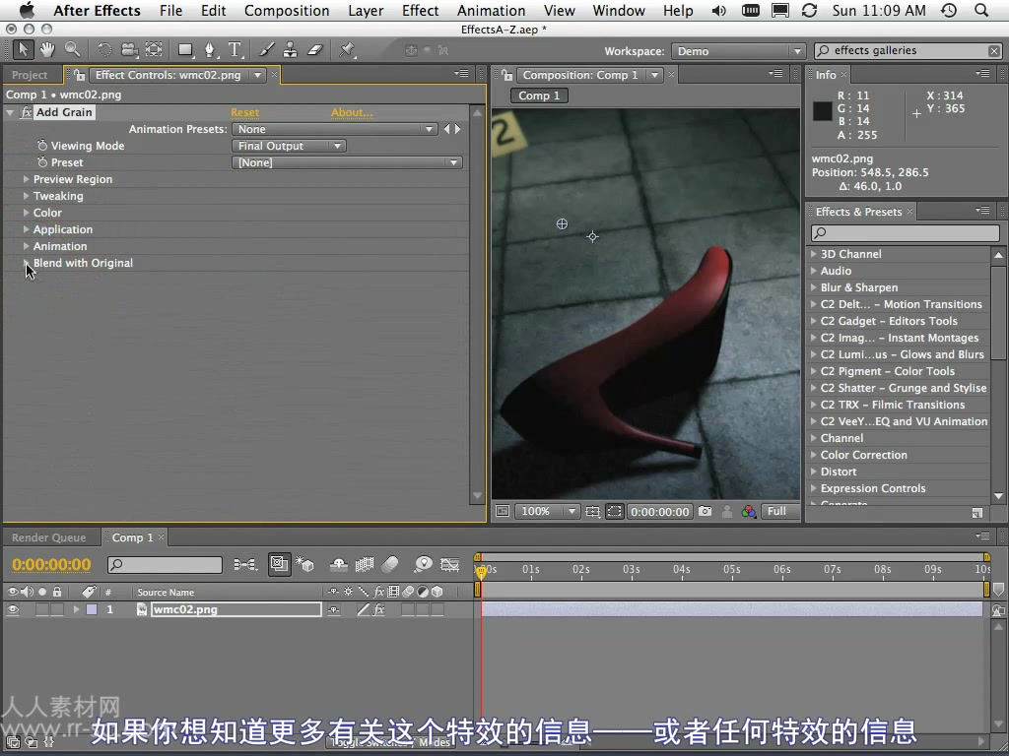Image resolution: width=1009 pixels, height=756 pixels.
Task: Toggle region of interest in viewer
Action: (x=614, y=512)
